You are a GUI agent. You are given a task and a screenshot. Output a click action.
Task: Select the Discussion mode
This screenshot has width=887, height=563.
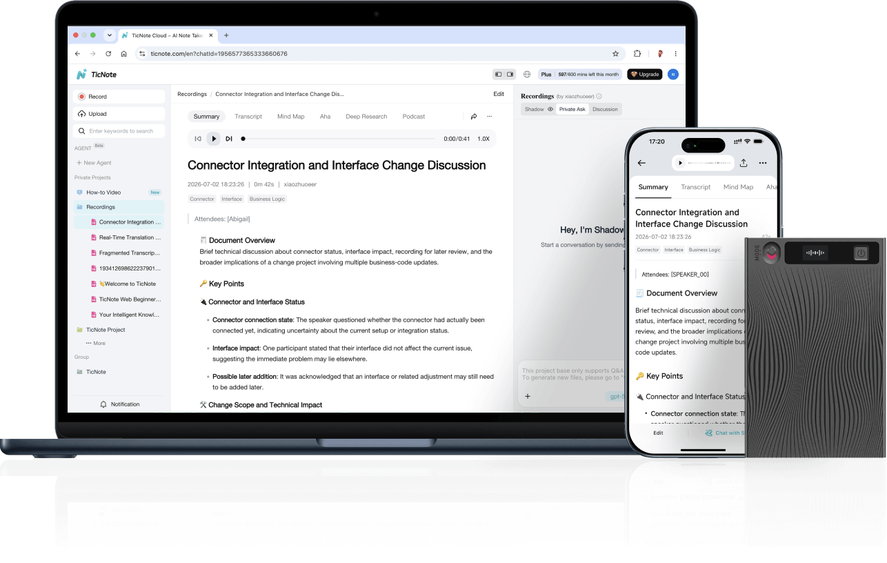coord(605,109)
